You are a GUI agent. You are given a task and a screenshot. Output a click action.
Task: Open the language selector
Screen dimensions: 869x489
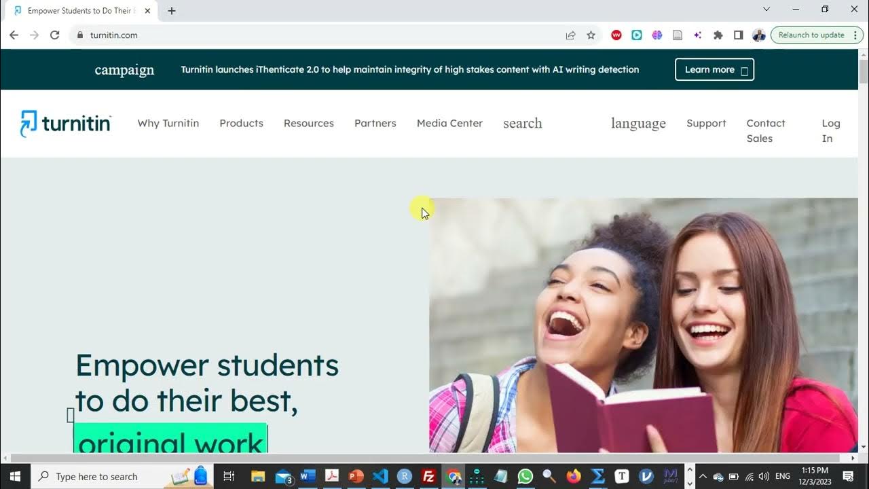(x=638, y=123)
